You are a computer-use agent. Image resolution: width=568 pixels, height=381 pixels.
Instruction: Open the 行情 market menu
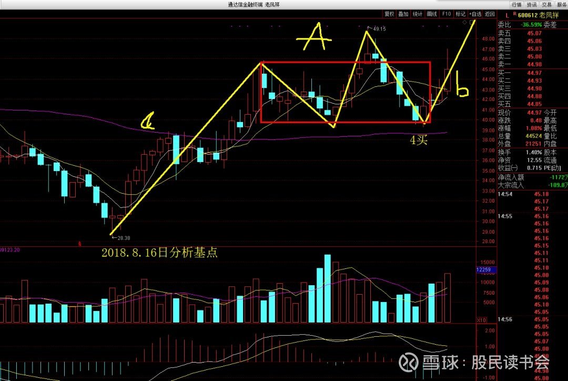(x=516, y=4)
